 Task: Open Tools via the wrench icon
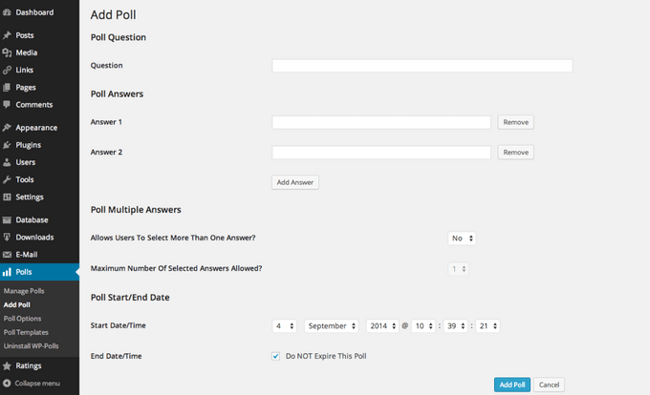point(8,179)
